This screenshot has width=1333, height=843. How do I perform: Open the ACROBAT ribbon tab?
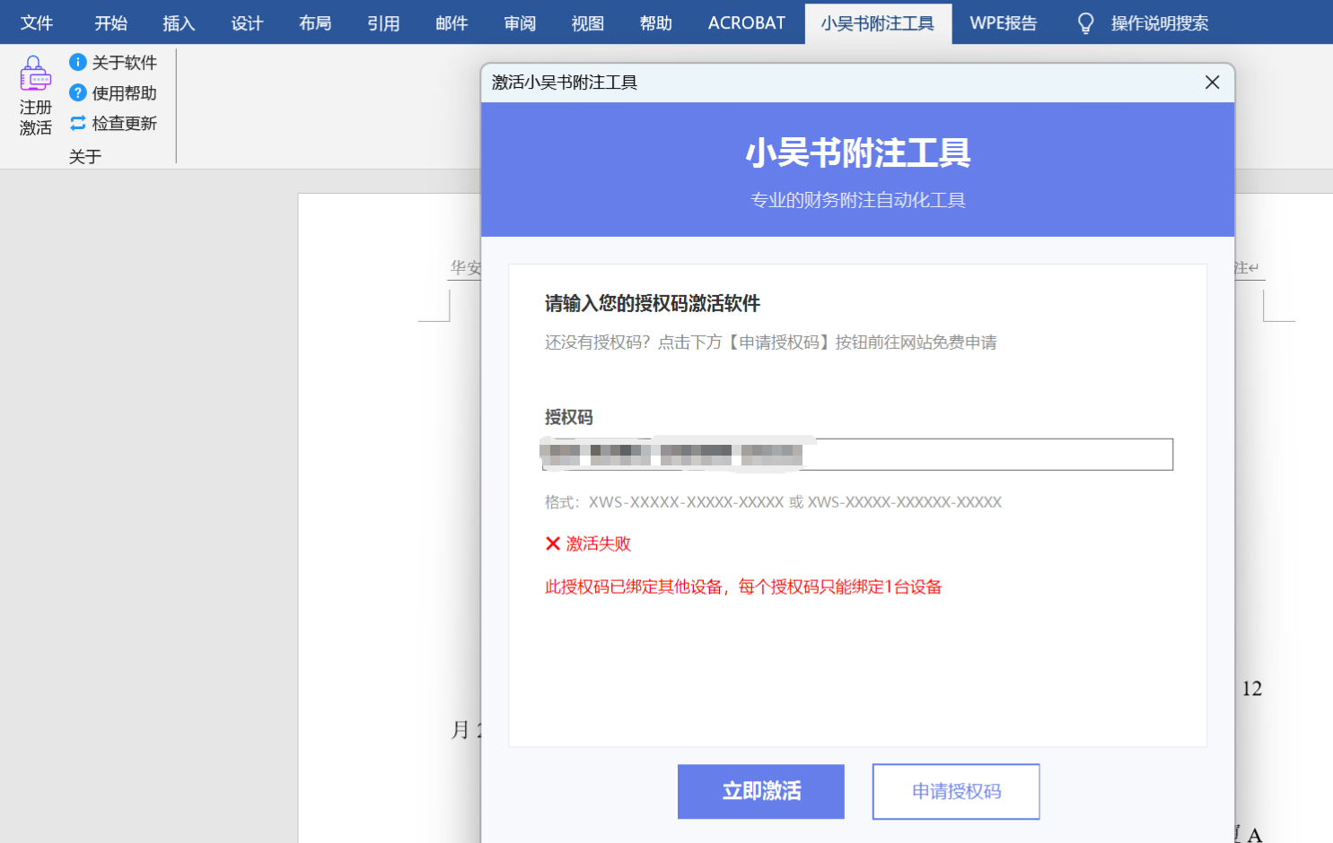[746, 23]
